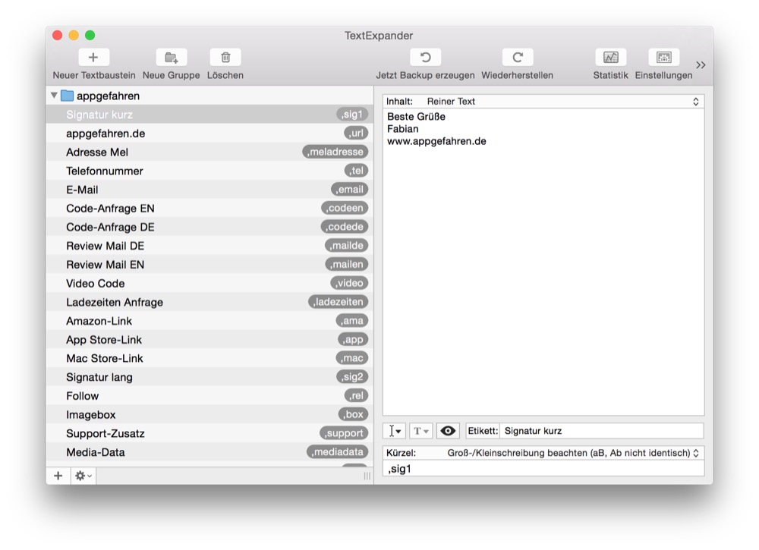Screen dimensions: 759x550
Task: Show hidden toolbar items via double chevron
Action: coord(701,65)
